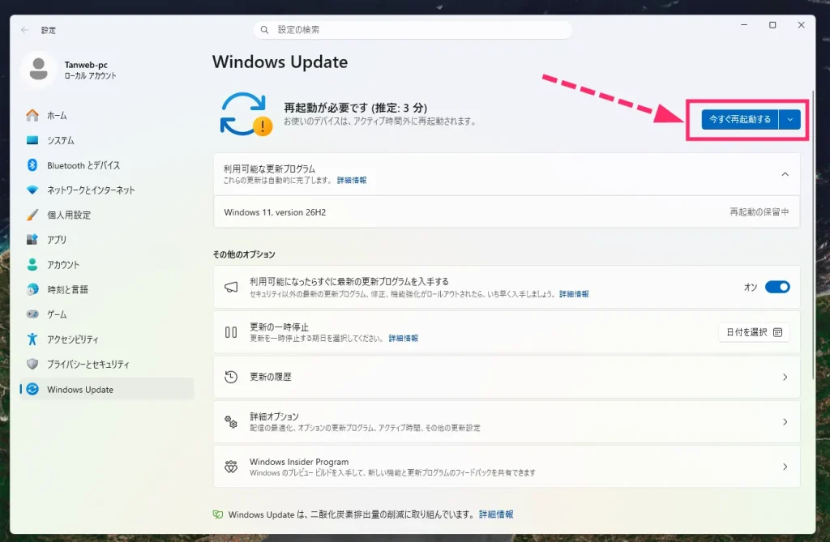Open 更新の履歴 via its chevron
Image resolution: width=830 pixels, height=542 pixels.
coord(785,377)
